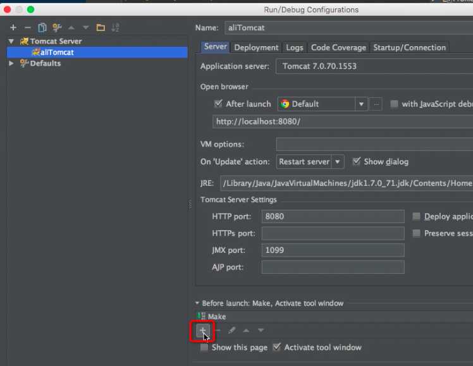473x366 pixels.
Task: Collapse the Before launch section
Action: pos(197,303)
